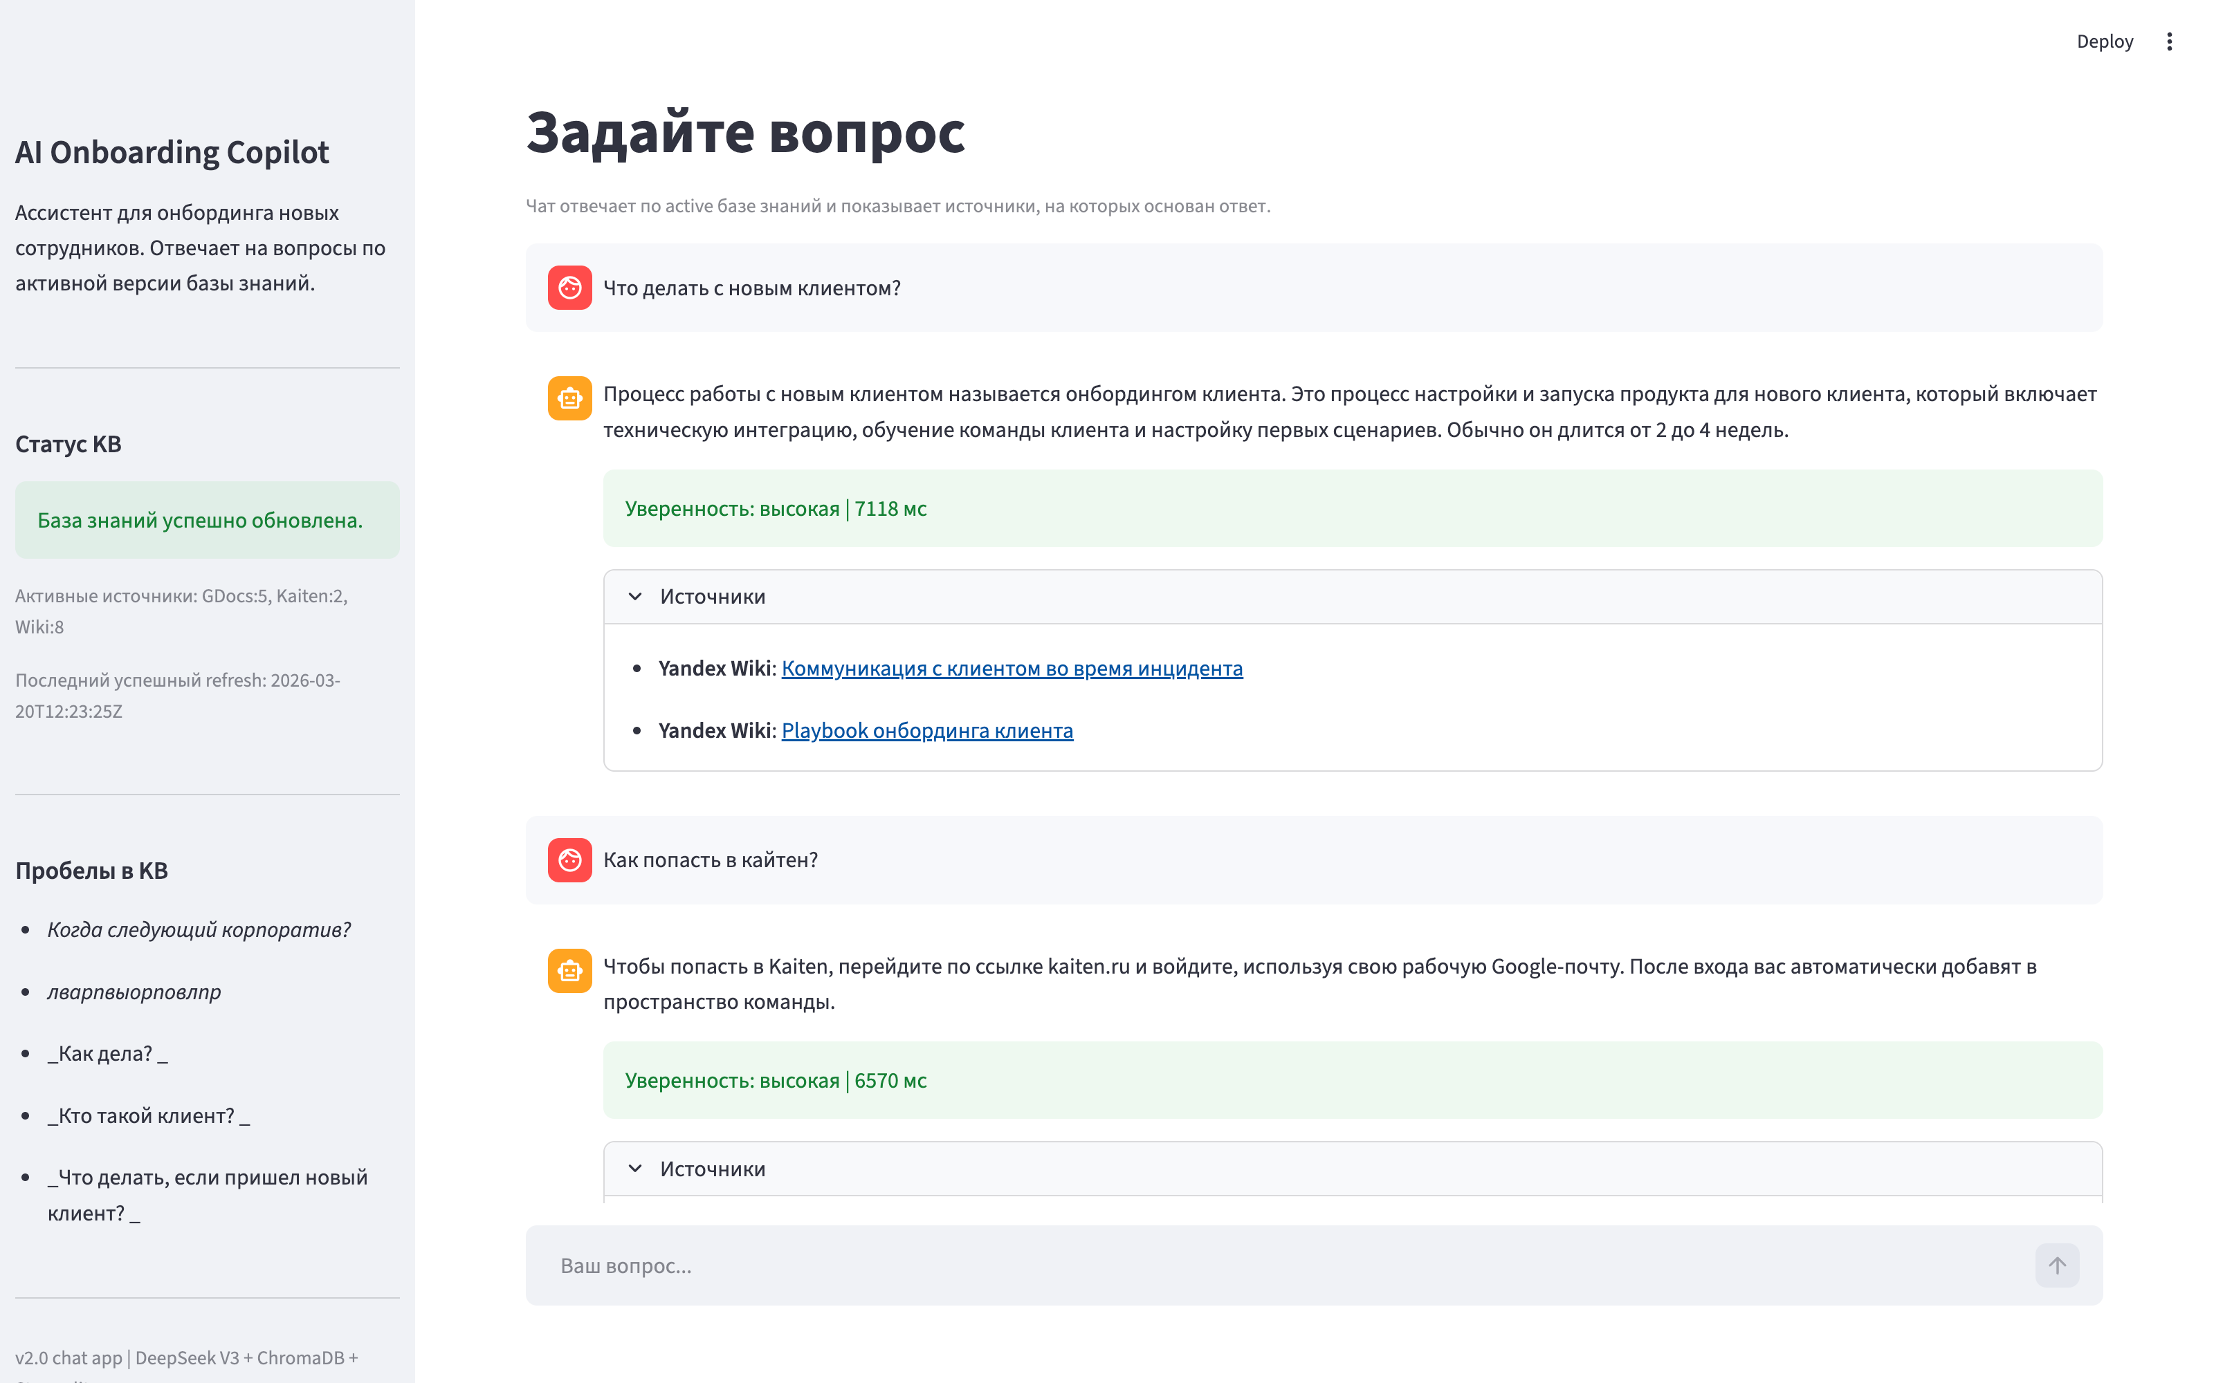Click the green База знаний успешно обновлена status box
2214x1383 pixels.
[207, 519]
